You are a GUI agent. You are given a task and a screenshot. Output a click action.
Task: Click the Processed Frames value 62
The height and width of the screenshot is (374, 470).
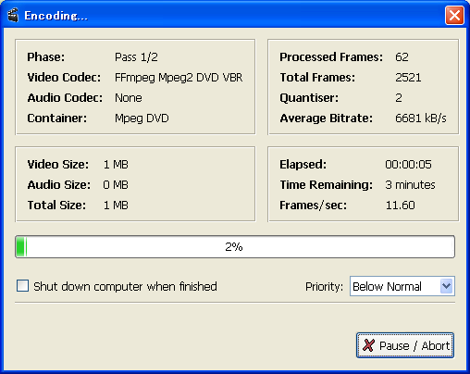(402, 57)
